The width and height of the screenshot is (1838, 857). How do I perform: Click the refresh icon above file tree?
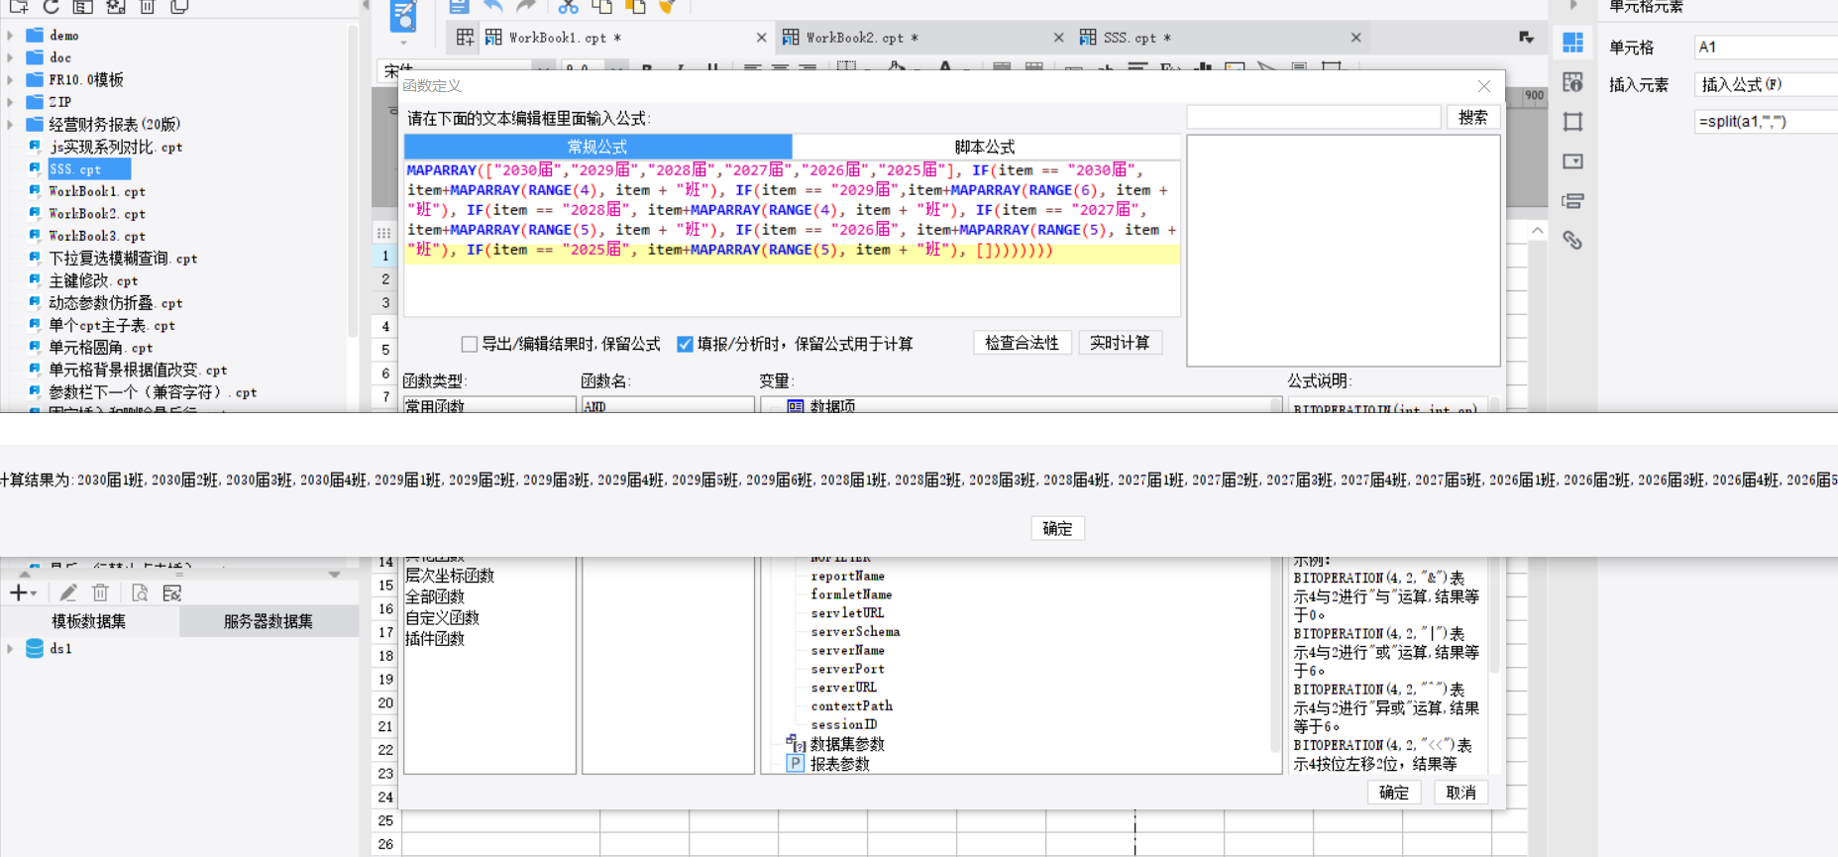52,6
